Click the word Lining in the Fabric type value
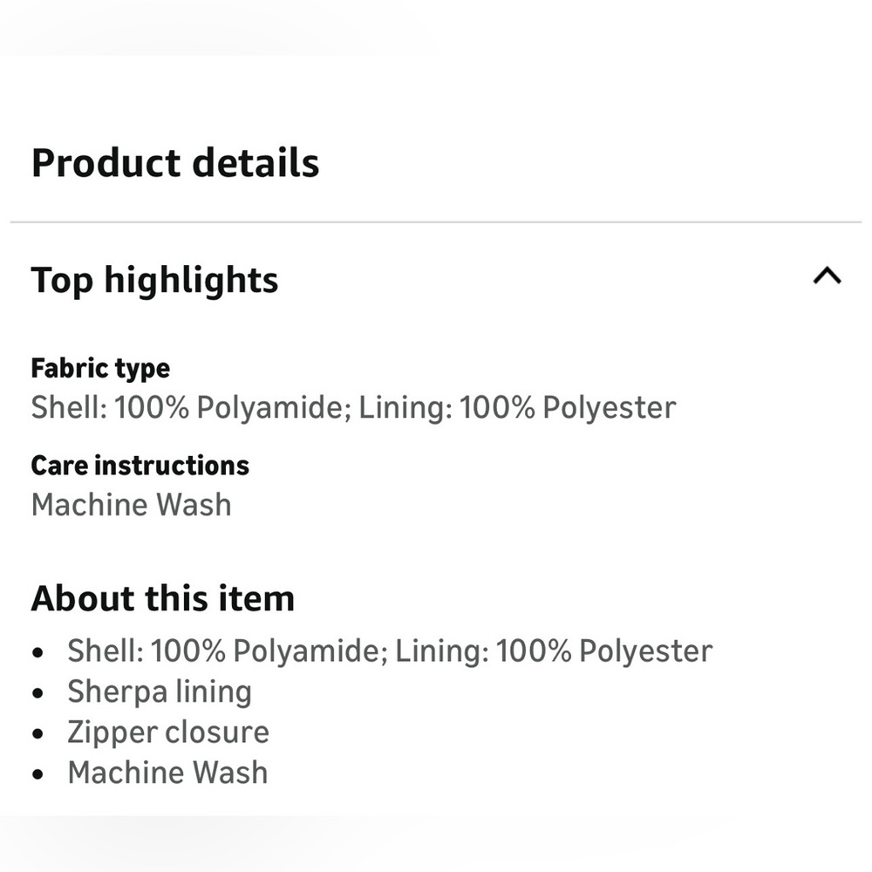The height and width of the screenshot is (872, 872). pos(404,407)
